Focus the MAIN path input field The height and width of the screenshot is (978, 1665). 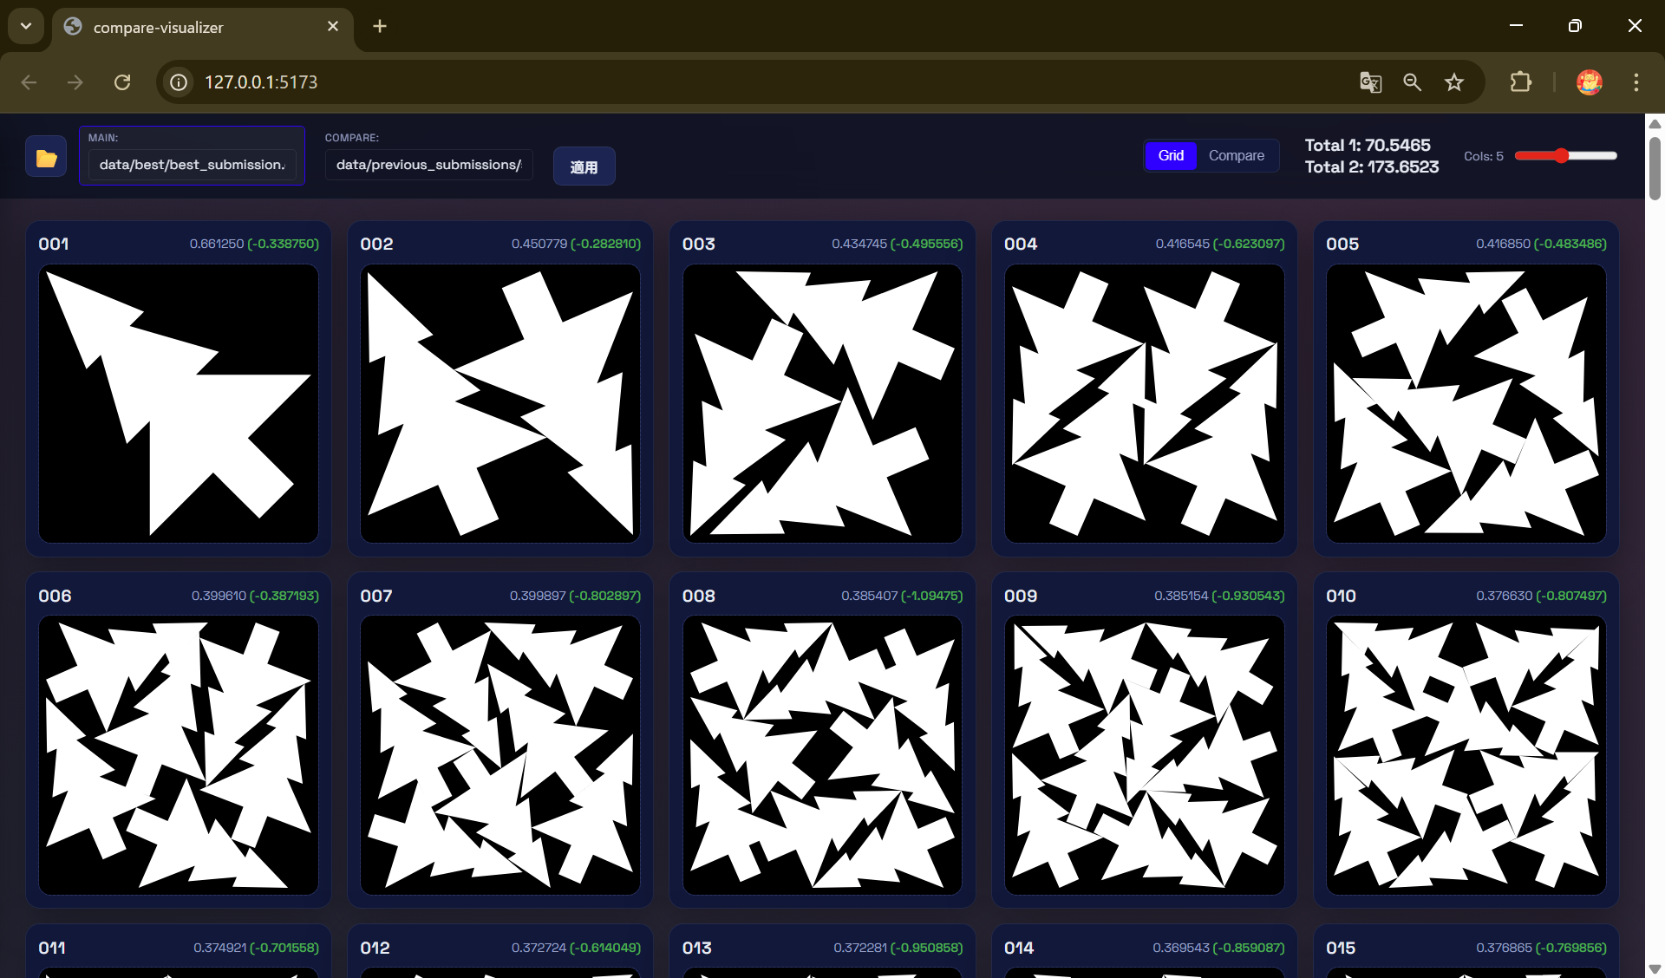point(192,165)
